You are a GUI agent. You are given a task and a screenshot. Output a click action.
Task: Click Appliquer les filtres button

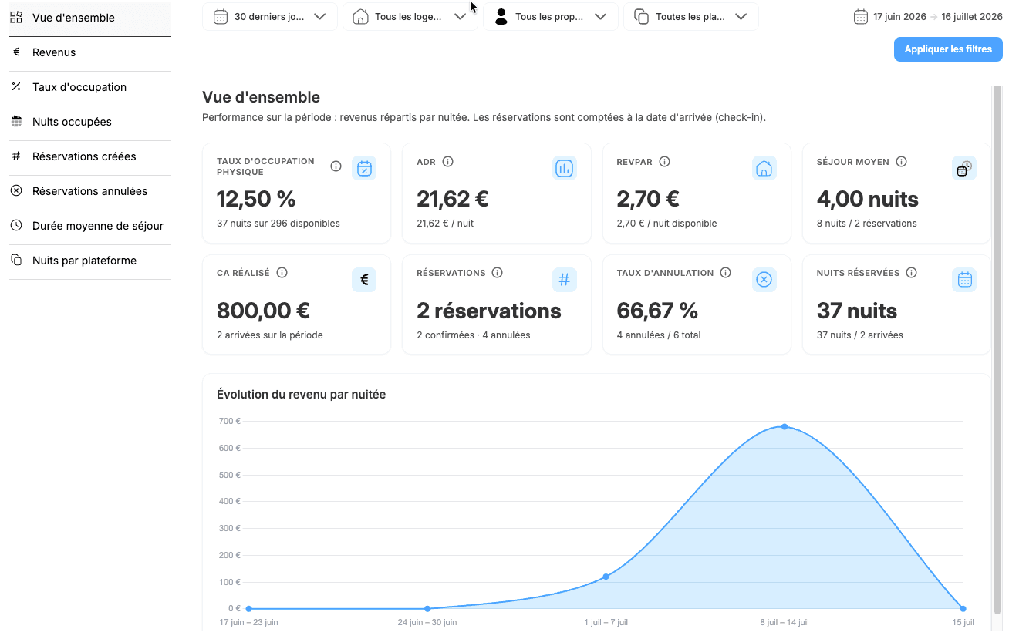(948, 49)
